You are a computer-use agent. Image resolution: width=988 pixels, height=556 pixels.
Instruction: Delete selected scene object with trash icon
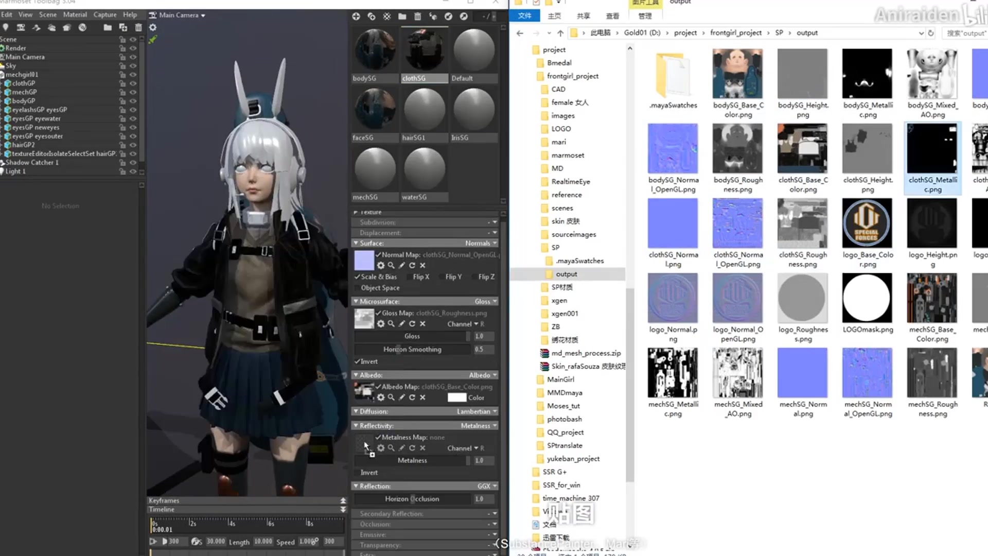(x=138, y=27)
